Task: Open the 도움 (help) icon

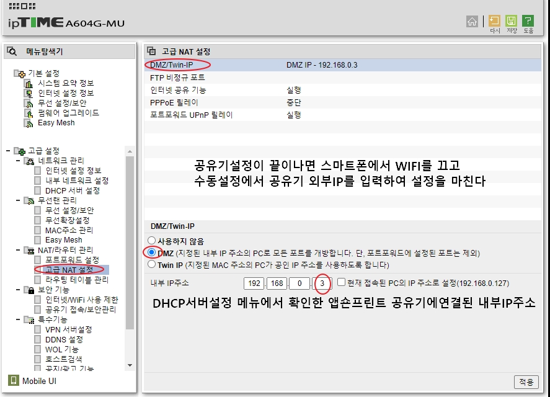Action: [528, 21]
